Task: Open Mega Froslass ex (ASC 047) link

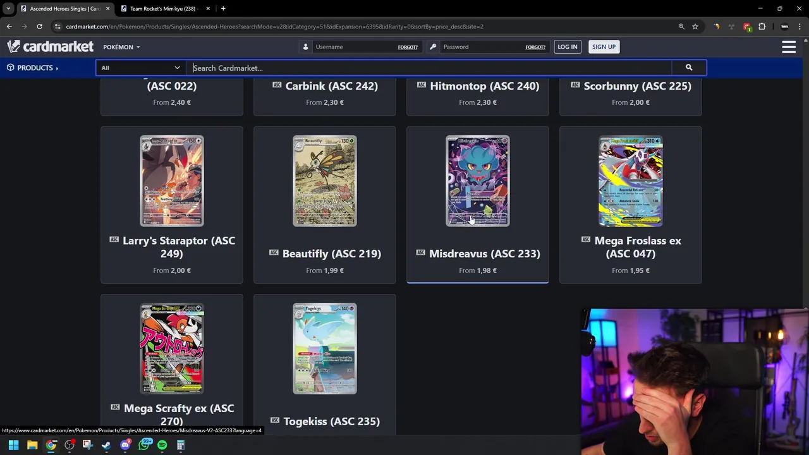Action: coord(637,247)
